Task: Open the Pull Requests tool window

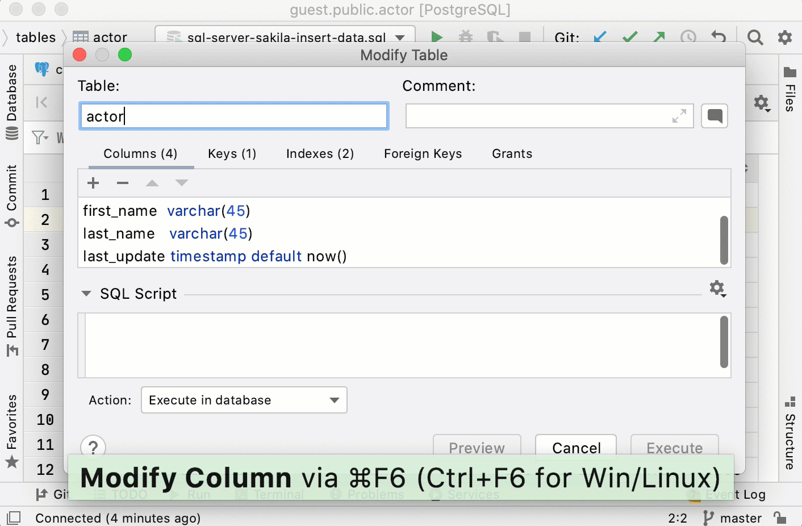Action: (x=11, y=306)
